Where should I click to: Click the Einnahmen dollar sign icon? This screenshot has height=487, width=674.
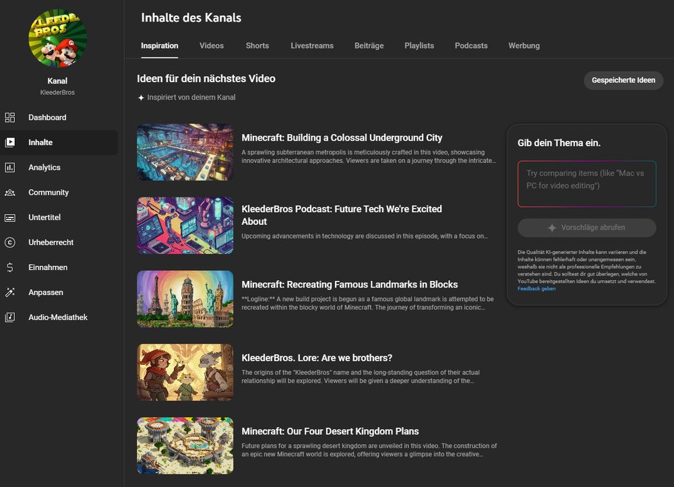(x=10, y=267)
